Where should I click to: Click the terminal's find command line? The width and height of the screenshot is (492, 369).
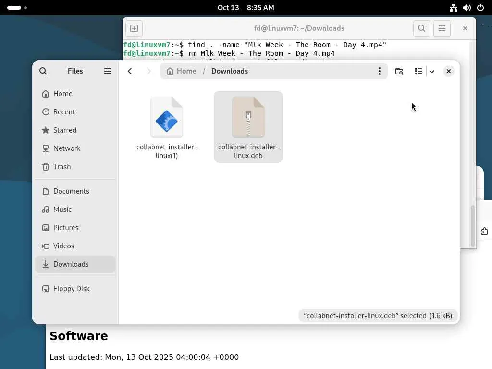tap(255, 45)
